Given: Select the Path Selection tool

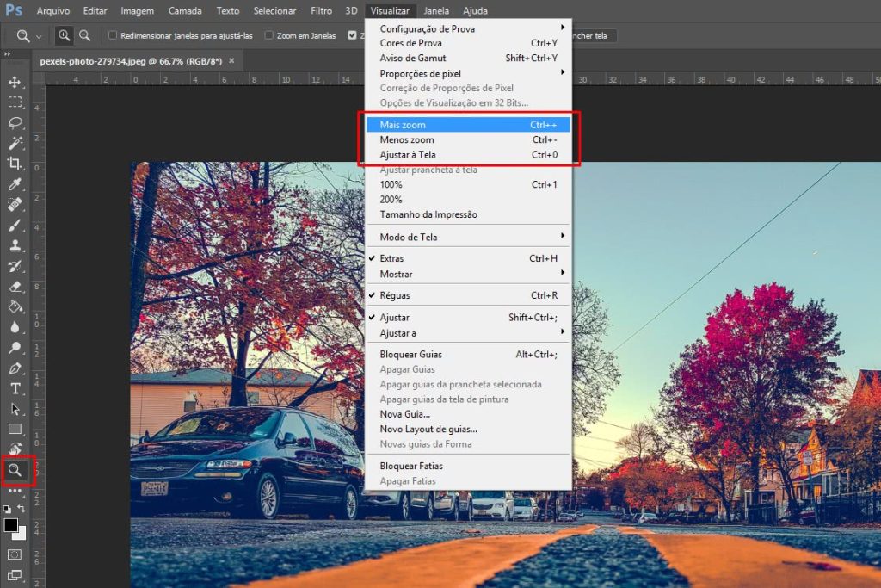Looking at the screenshot, I should point(15,409).
